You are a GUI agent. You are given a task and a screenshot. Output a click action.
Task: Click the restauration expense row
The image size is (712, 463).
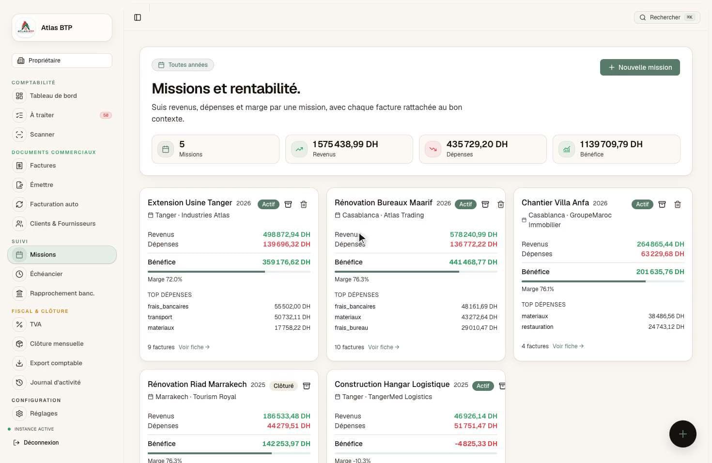603,327
